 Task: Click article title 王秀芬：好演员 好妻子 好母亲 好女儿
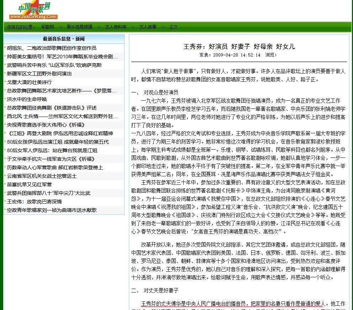[239, 47]
